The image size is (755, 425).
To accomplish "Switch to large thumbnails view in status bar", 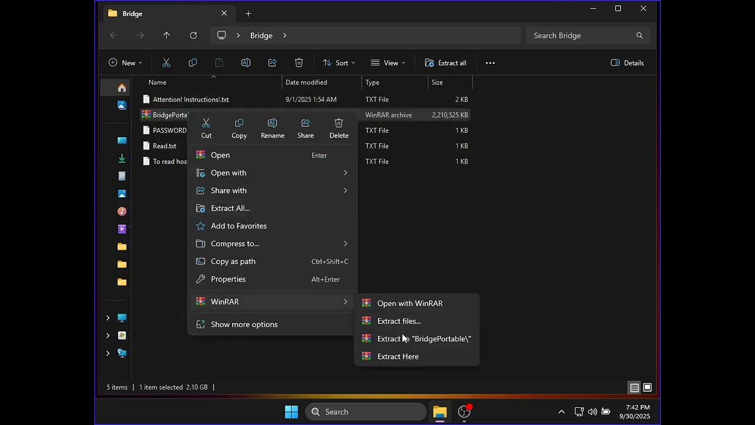I will [648, 388].
